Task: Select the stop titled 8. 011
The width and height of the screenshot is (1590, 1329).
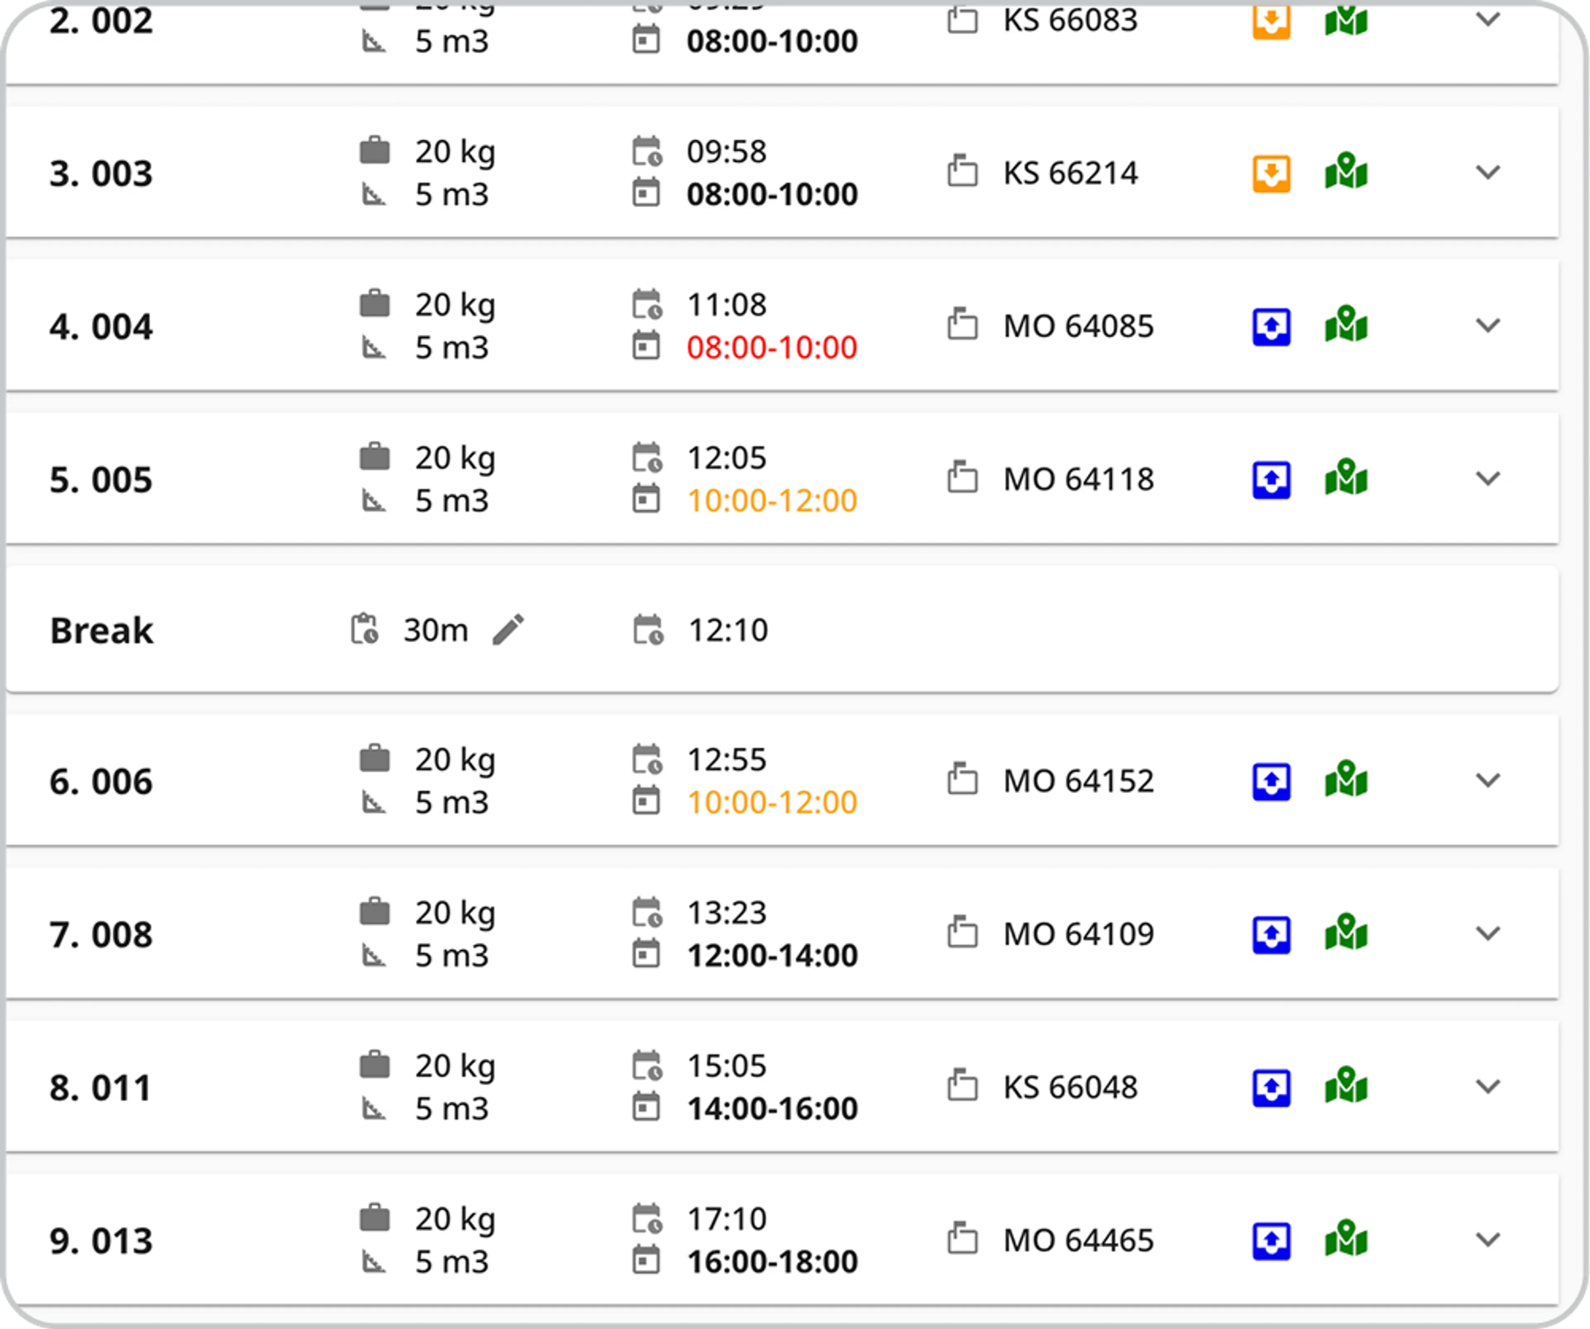Action: click(x=101, y=1088)
